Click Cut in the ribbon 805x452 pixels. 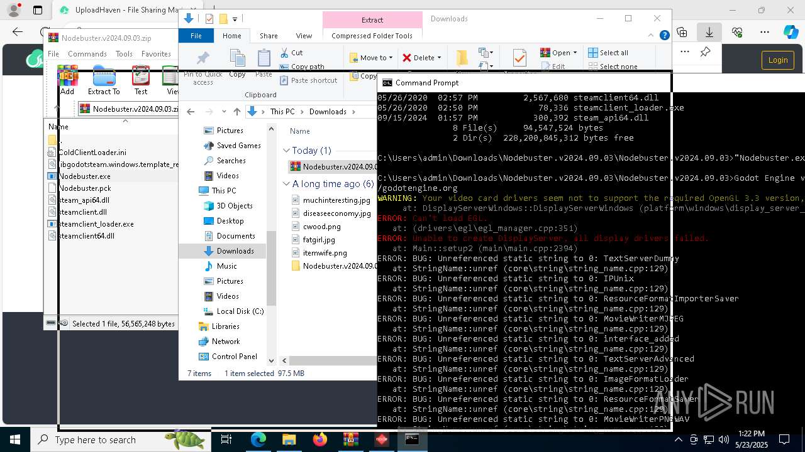[291, 53]
